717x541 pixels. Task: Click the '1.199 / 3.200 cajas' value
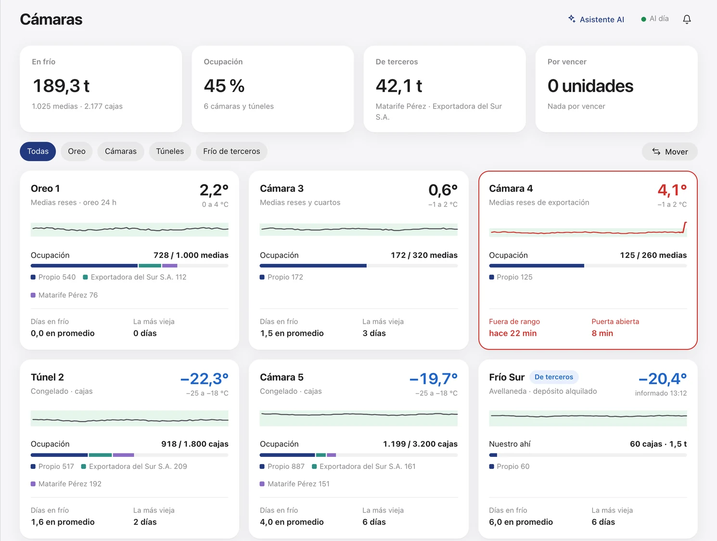pos(420,444)
